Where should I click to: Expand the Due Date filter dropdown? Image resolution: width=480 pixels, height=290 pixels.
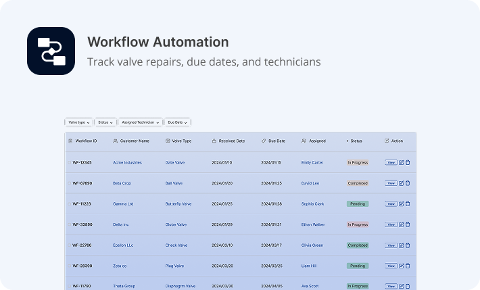(x=177, y=122)
